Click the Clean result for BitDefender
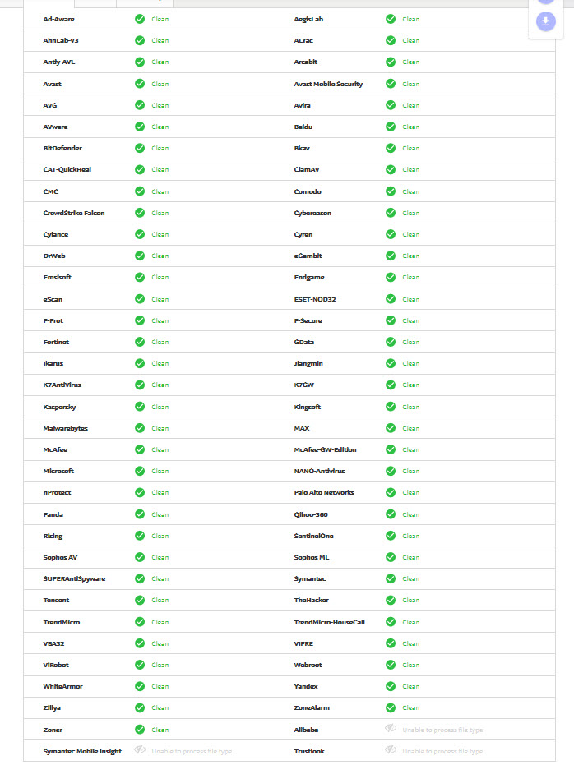The height and width of the screenshot is (774, 574). click(160, 148)
